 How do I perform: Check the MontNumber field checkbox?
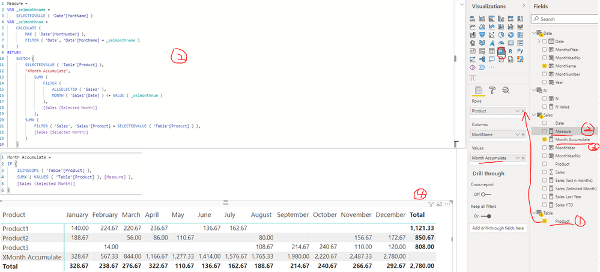[545, 74]
